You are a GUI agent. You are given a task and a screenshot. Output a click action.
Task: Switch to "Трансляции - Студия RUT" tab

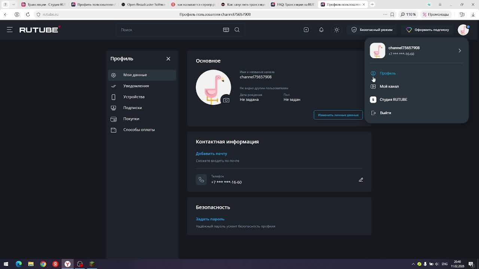(x=43, y=4)
